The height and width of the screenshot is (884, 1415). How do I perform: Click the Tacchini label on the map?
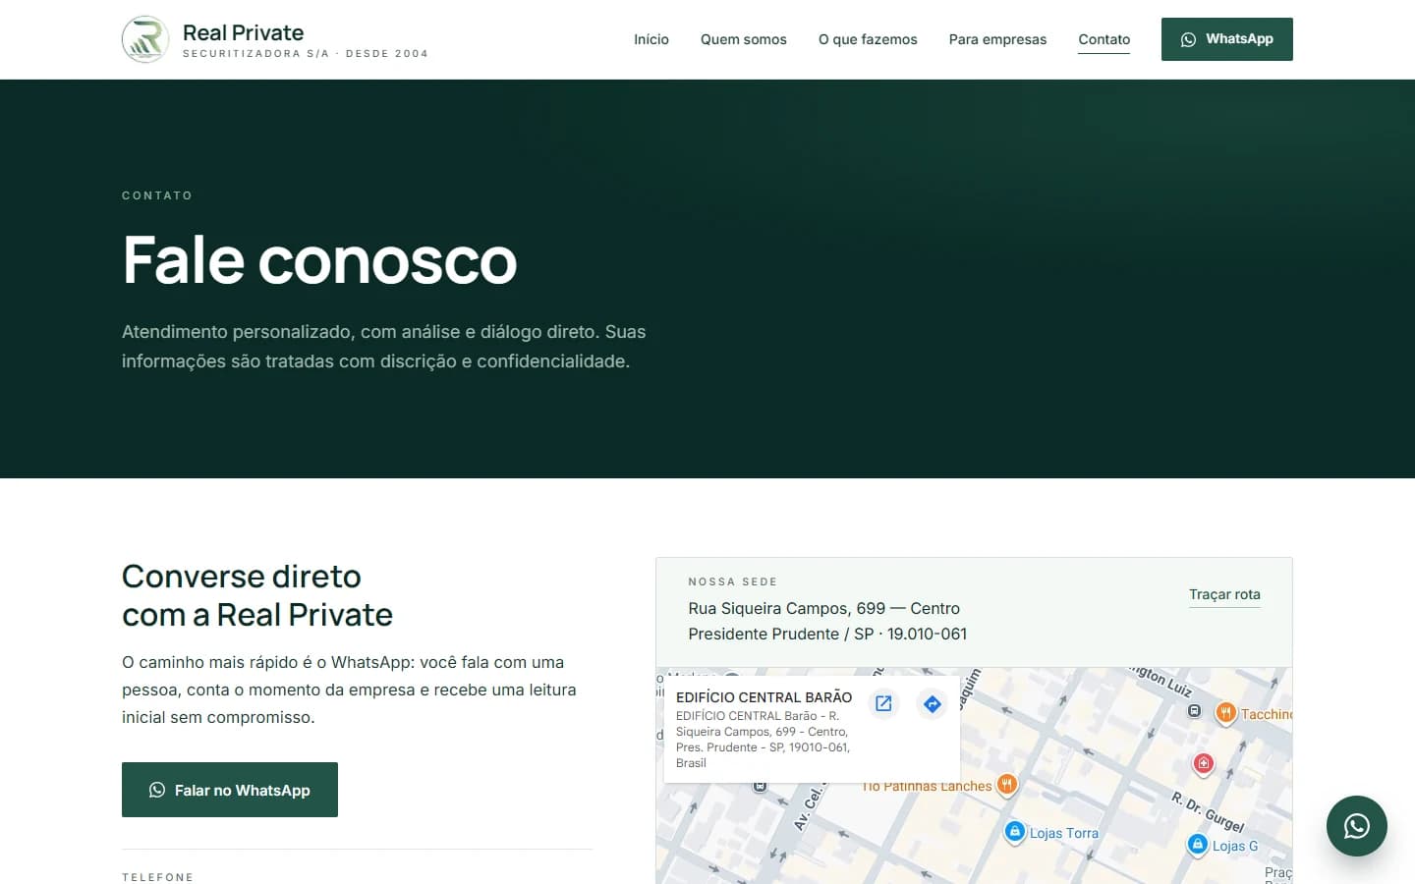(1267, 714)
